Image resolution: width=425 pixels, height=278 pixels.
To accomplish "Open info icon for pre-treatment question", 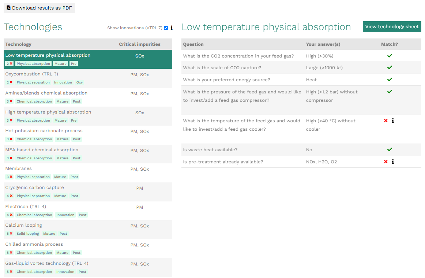I will point(393,162).
